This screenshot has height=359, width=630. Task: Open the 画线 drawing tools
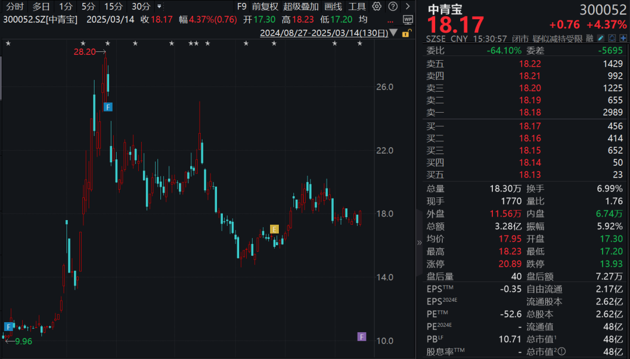333,6
